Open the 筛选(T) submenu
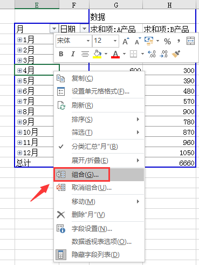Viewport: 199px width, 265px height. [x=99, y=132]
